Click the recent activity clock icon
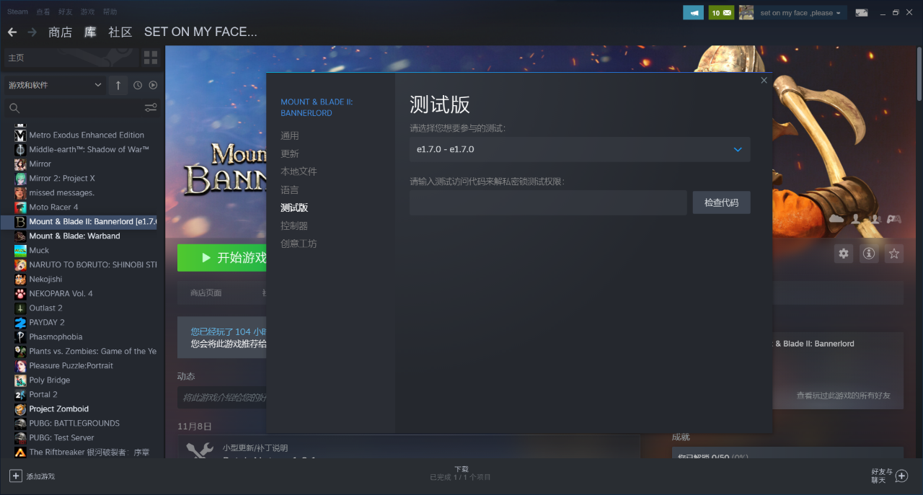The image size is (923, 495). tap(138, 85)
